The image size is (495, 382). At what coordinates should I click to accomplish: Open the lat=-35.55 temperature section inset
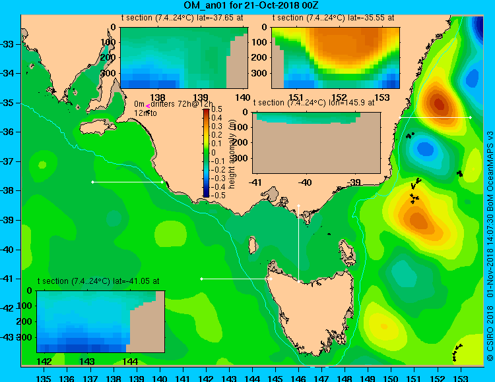tap(335, 58)
